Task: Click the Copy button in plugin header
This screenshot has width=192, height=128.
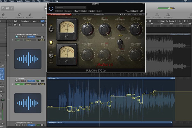Action: [77, 11]
